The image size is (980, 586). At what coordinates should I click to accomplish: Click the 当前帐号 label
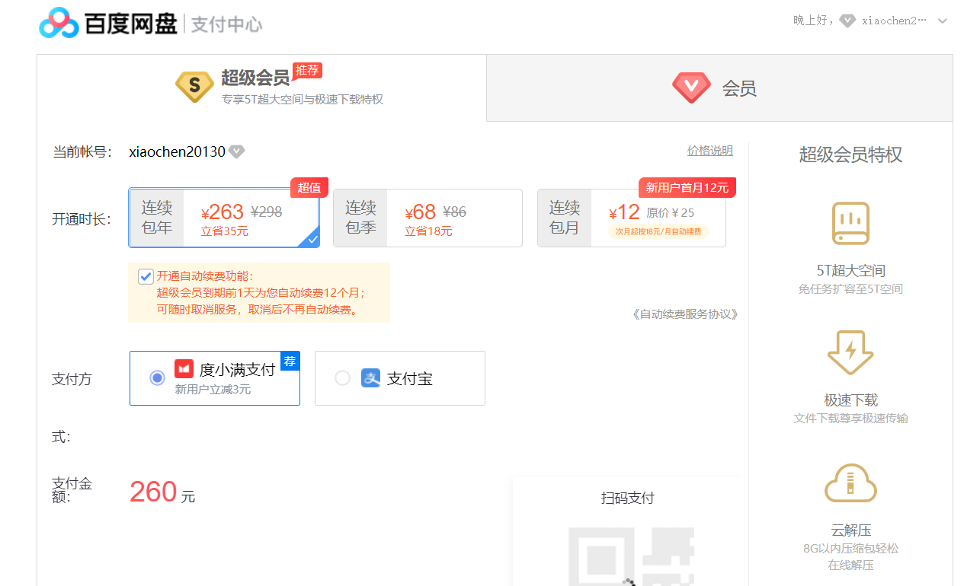coord(82,152)
